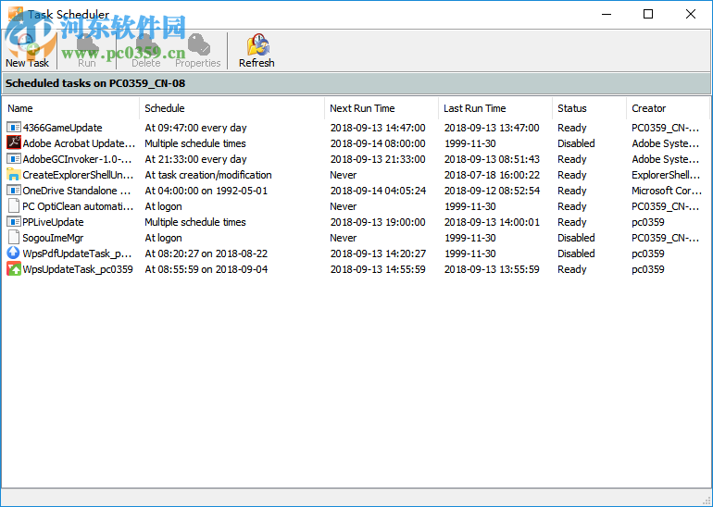Select the WpsPdfUpdateTask_p task name

pos(77,253)
